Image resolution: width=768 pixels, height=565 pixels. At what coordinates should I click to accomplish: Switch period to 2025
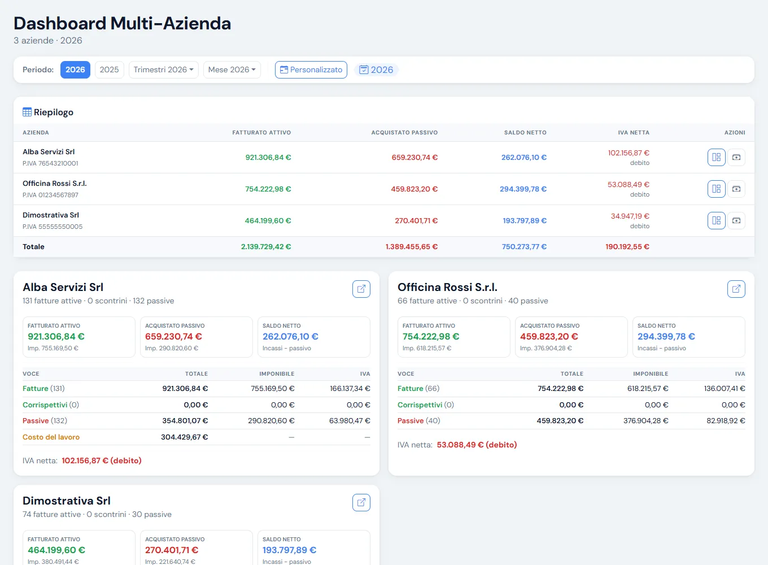tap(110, 69)
